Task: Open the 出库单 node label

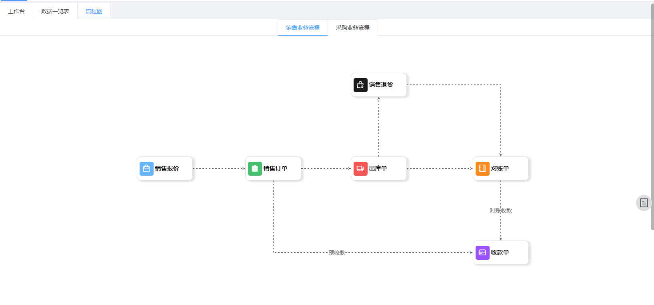Action: [378, 169]
